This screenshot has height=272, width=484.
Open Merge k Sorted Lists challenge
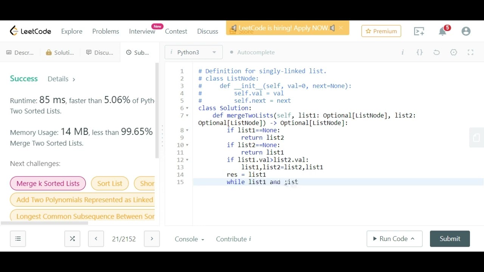(48, 184)
